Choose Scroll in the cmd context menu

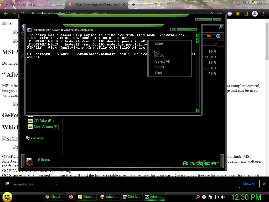[x=159, y=67]
